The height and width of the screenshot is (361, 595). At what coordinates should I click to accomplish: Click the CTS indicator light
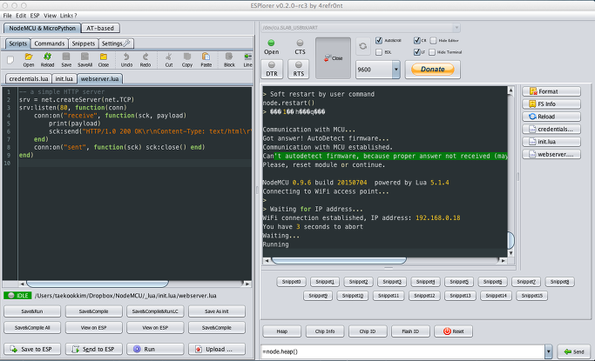click(300, 43)
